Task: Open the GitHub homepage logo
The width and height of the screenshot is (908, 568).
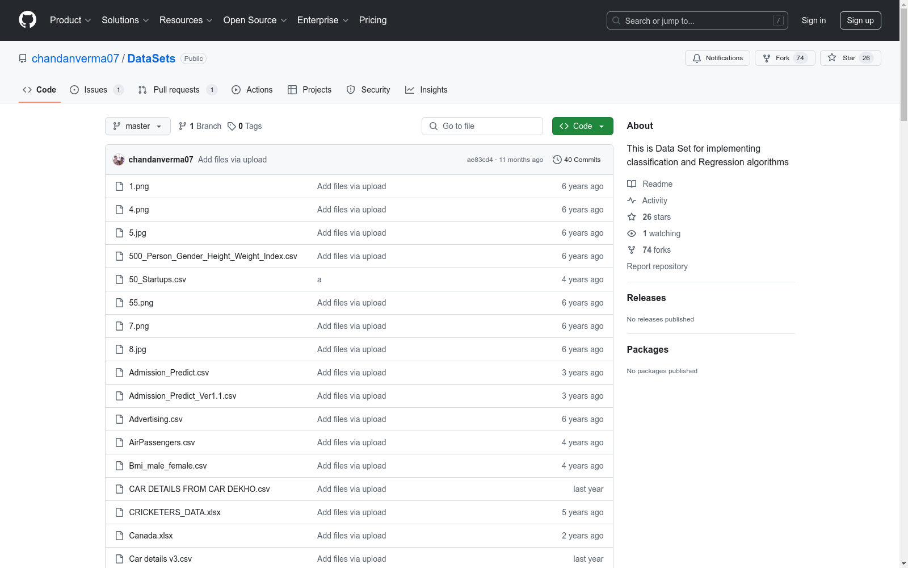Action: point(27,20)
